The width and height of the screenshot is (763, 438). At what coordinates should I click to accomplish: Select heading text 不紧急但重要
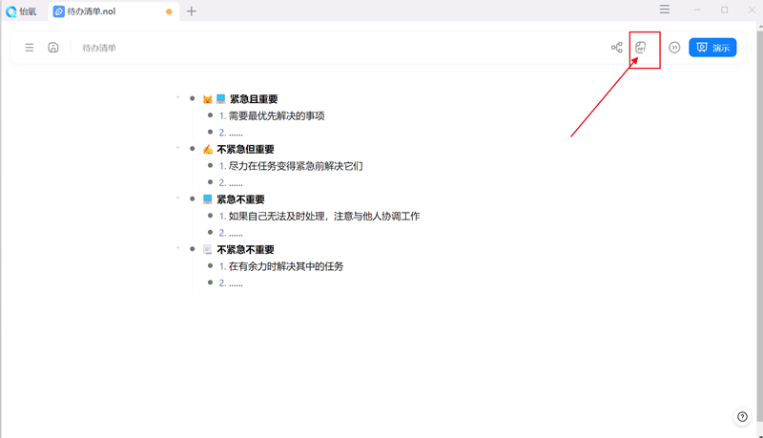246,150
